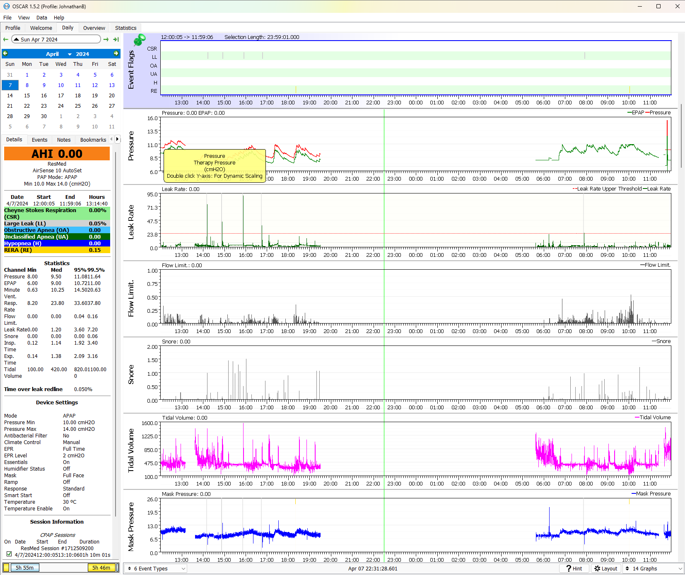The height and width of the screenshot is (575, 685).
Task: Click the Tidal Volume graph's vertical title
Action: pos(131,450)
